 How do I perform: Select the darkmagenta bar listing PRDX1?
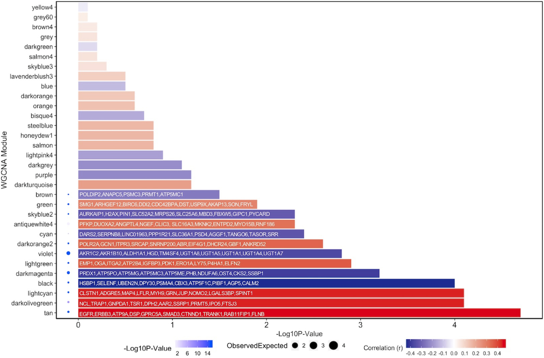(229, 273)
